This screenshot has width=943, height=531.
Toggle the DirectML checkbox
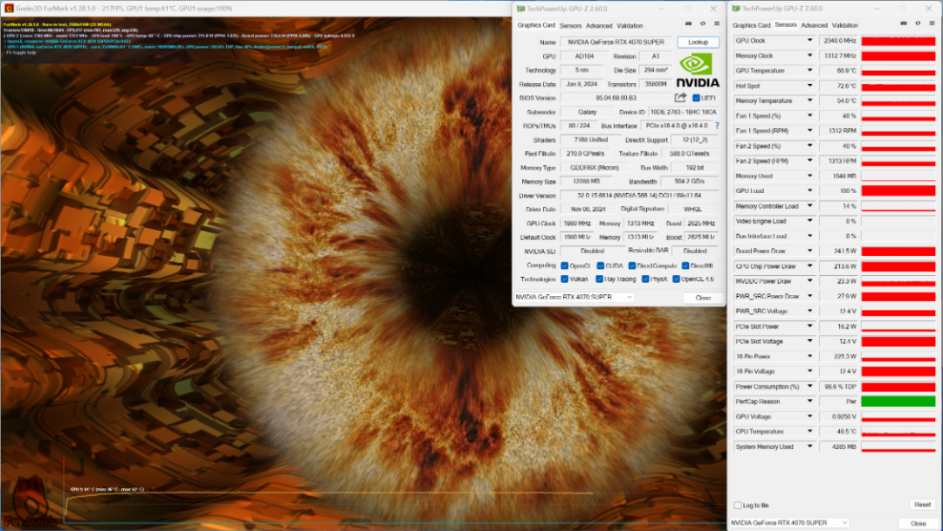point(685,265)
